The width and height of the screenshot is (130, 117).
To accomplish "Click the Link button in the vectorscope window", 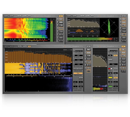I will (x=124, y=16).
